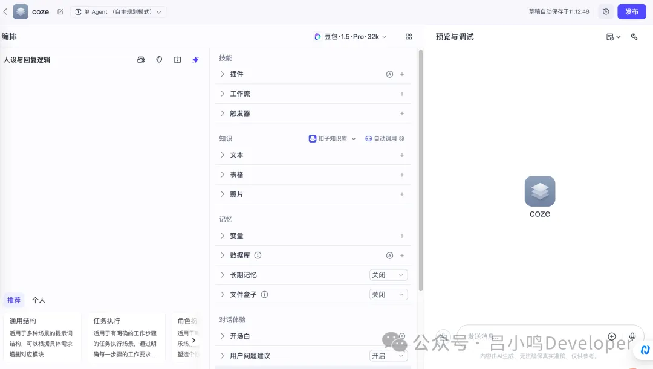The height and width of the screenshot is (369, 653).
Task: Add a database with the 数据库 plus
Action: pyautogui.click(x=402, y=255)
